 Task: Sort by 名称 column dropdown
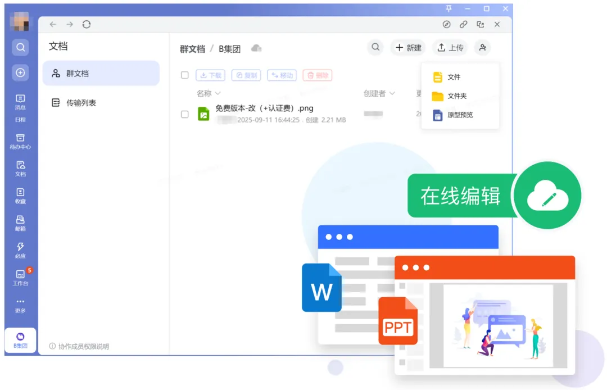point(209,93)
